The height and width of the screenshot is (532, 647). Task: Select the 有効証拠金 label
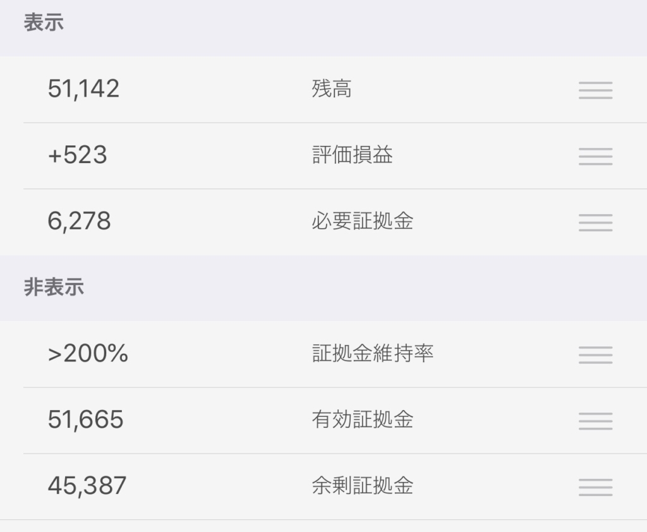tap(362, 420)
